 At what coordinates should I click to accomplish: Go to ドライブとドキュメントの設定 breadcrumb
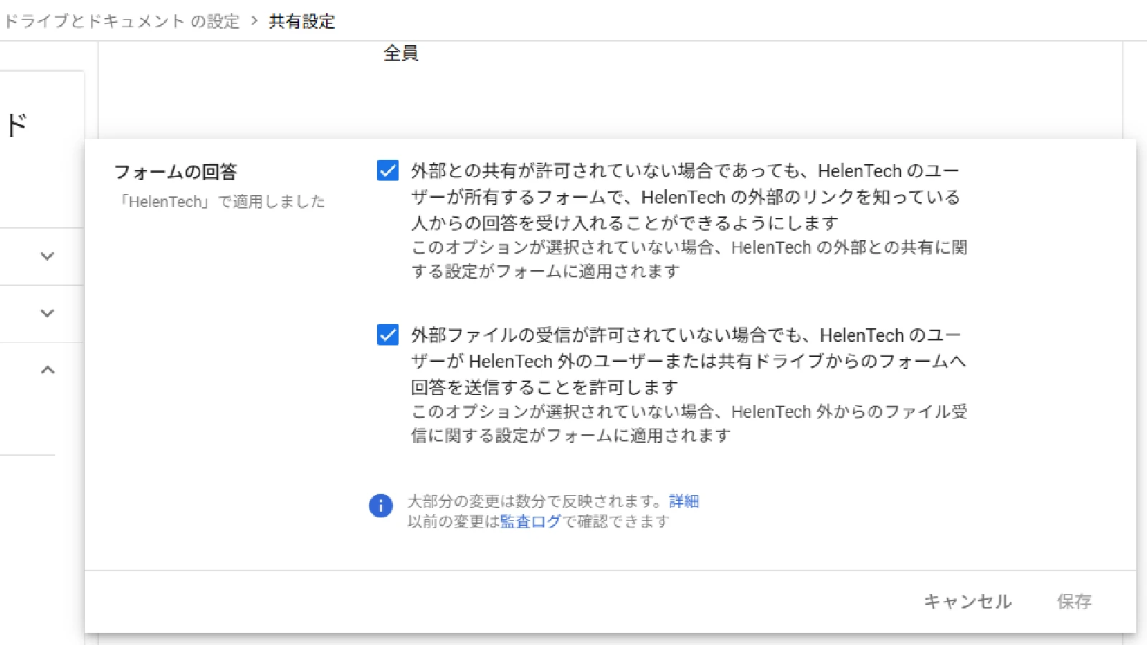122,21
